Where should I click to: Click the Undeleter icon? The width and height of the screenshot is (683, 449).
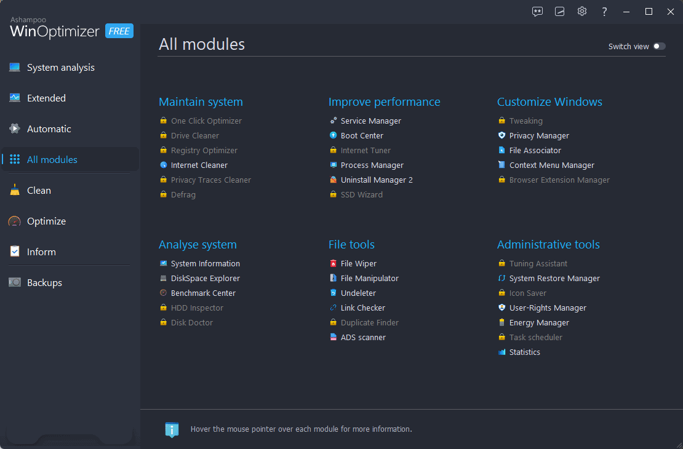pos(334,293)
